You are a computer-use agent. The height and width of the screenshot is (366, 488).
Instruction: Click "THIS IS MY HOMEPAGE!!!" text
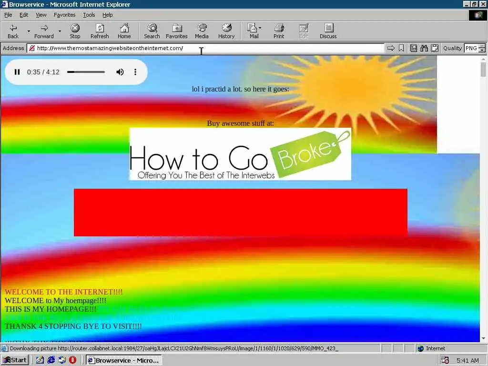click(x=51, y=309)
